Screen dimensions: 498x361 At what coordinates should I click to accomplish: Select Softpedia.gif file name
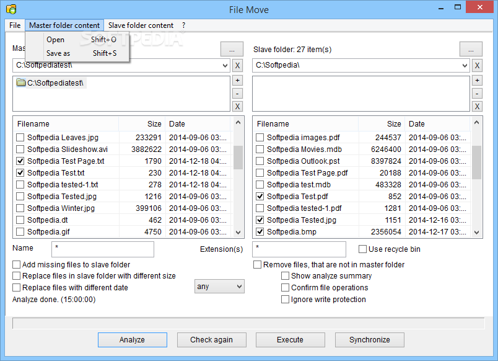[48, 231]
